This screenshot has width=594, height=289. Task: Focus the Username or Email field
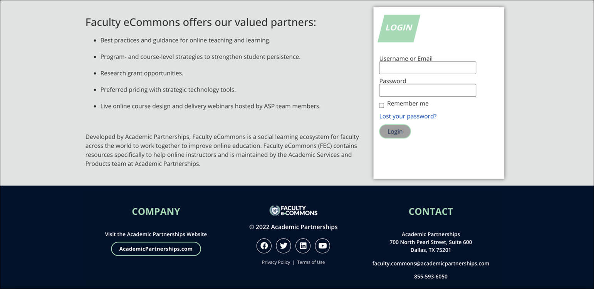click(x=427, y=68)
